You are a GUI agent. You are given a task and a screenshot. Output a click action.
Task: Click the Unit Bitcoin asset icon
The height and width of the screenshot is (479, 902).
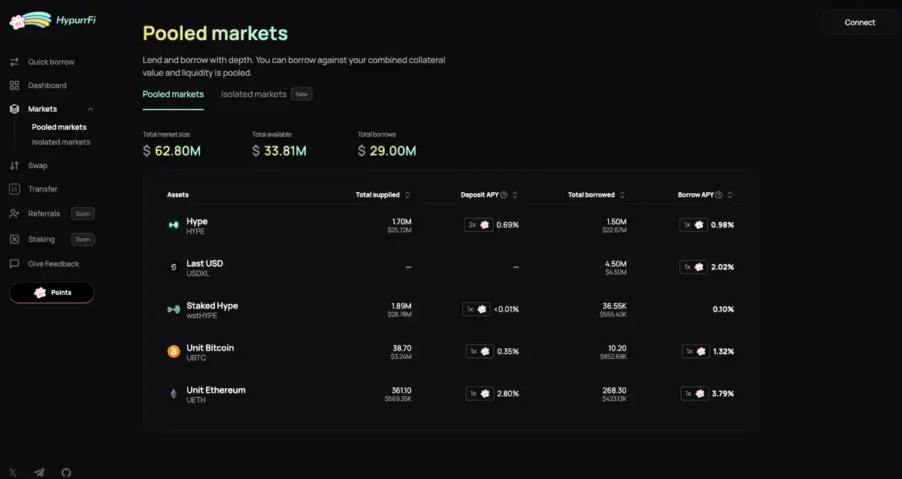[174, 351]
